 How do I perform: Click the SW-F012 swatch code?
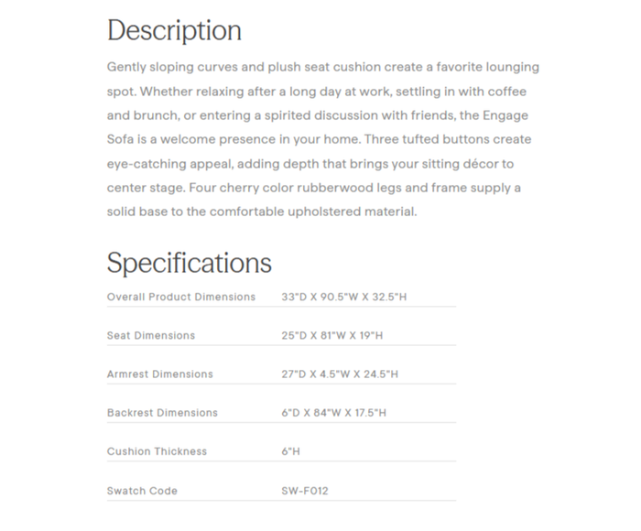coord(305,491)
